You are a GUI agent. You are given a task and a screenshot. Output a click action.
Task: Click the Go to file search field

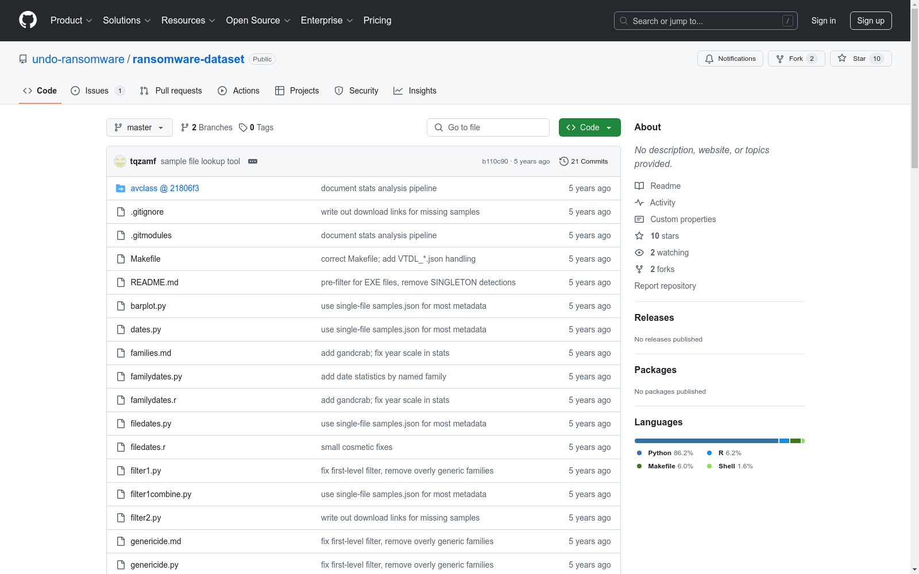pyautogui.click(x=488, y=127)
